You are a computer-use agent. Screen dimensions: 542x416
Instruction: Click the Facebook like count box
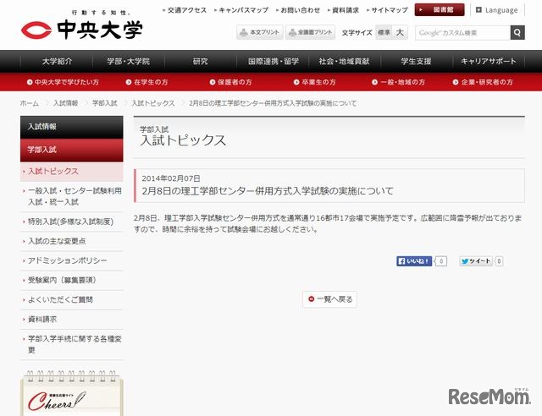pos(441,261)
